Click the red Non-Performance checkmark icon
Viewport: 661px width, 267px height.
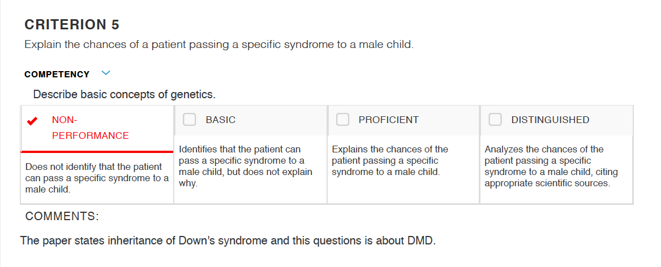click(x=32, y=121)
